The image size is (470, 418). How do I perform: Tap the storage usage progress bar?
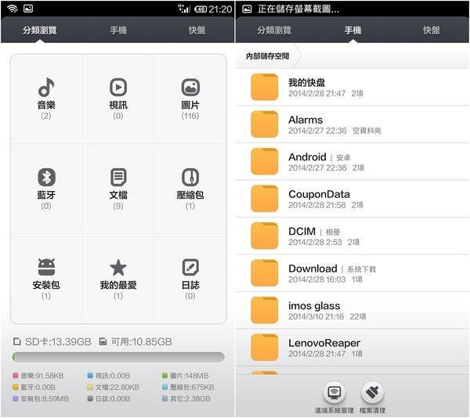(x=118, y=357)
